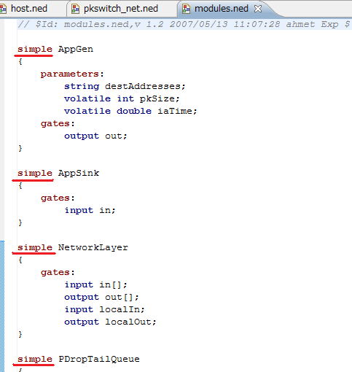Image resolution: width=352 pixels, height=372 pixels.
Task: Click the file icon on modules.ned tab
Action: click(186, 9)
